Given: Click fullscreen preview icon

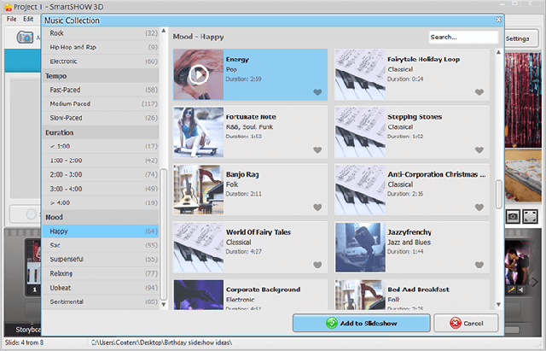Looking at the screenshot, I should [x=531, y=216].
